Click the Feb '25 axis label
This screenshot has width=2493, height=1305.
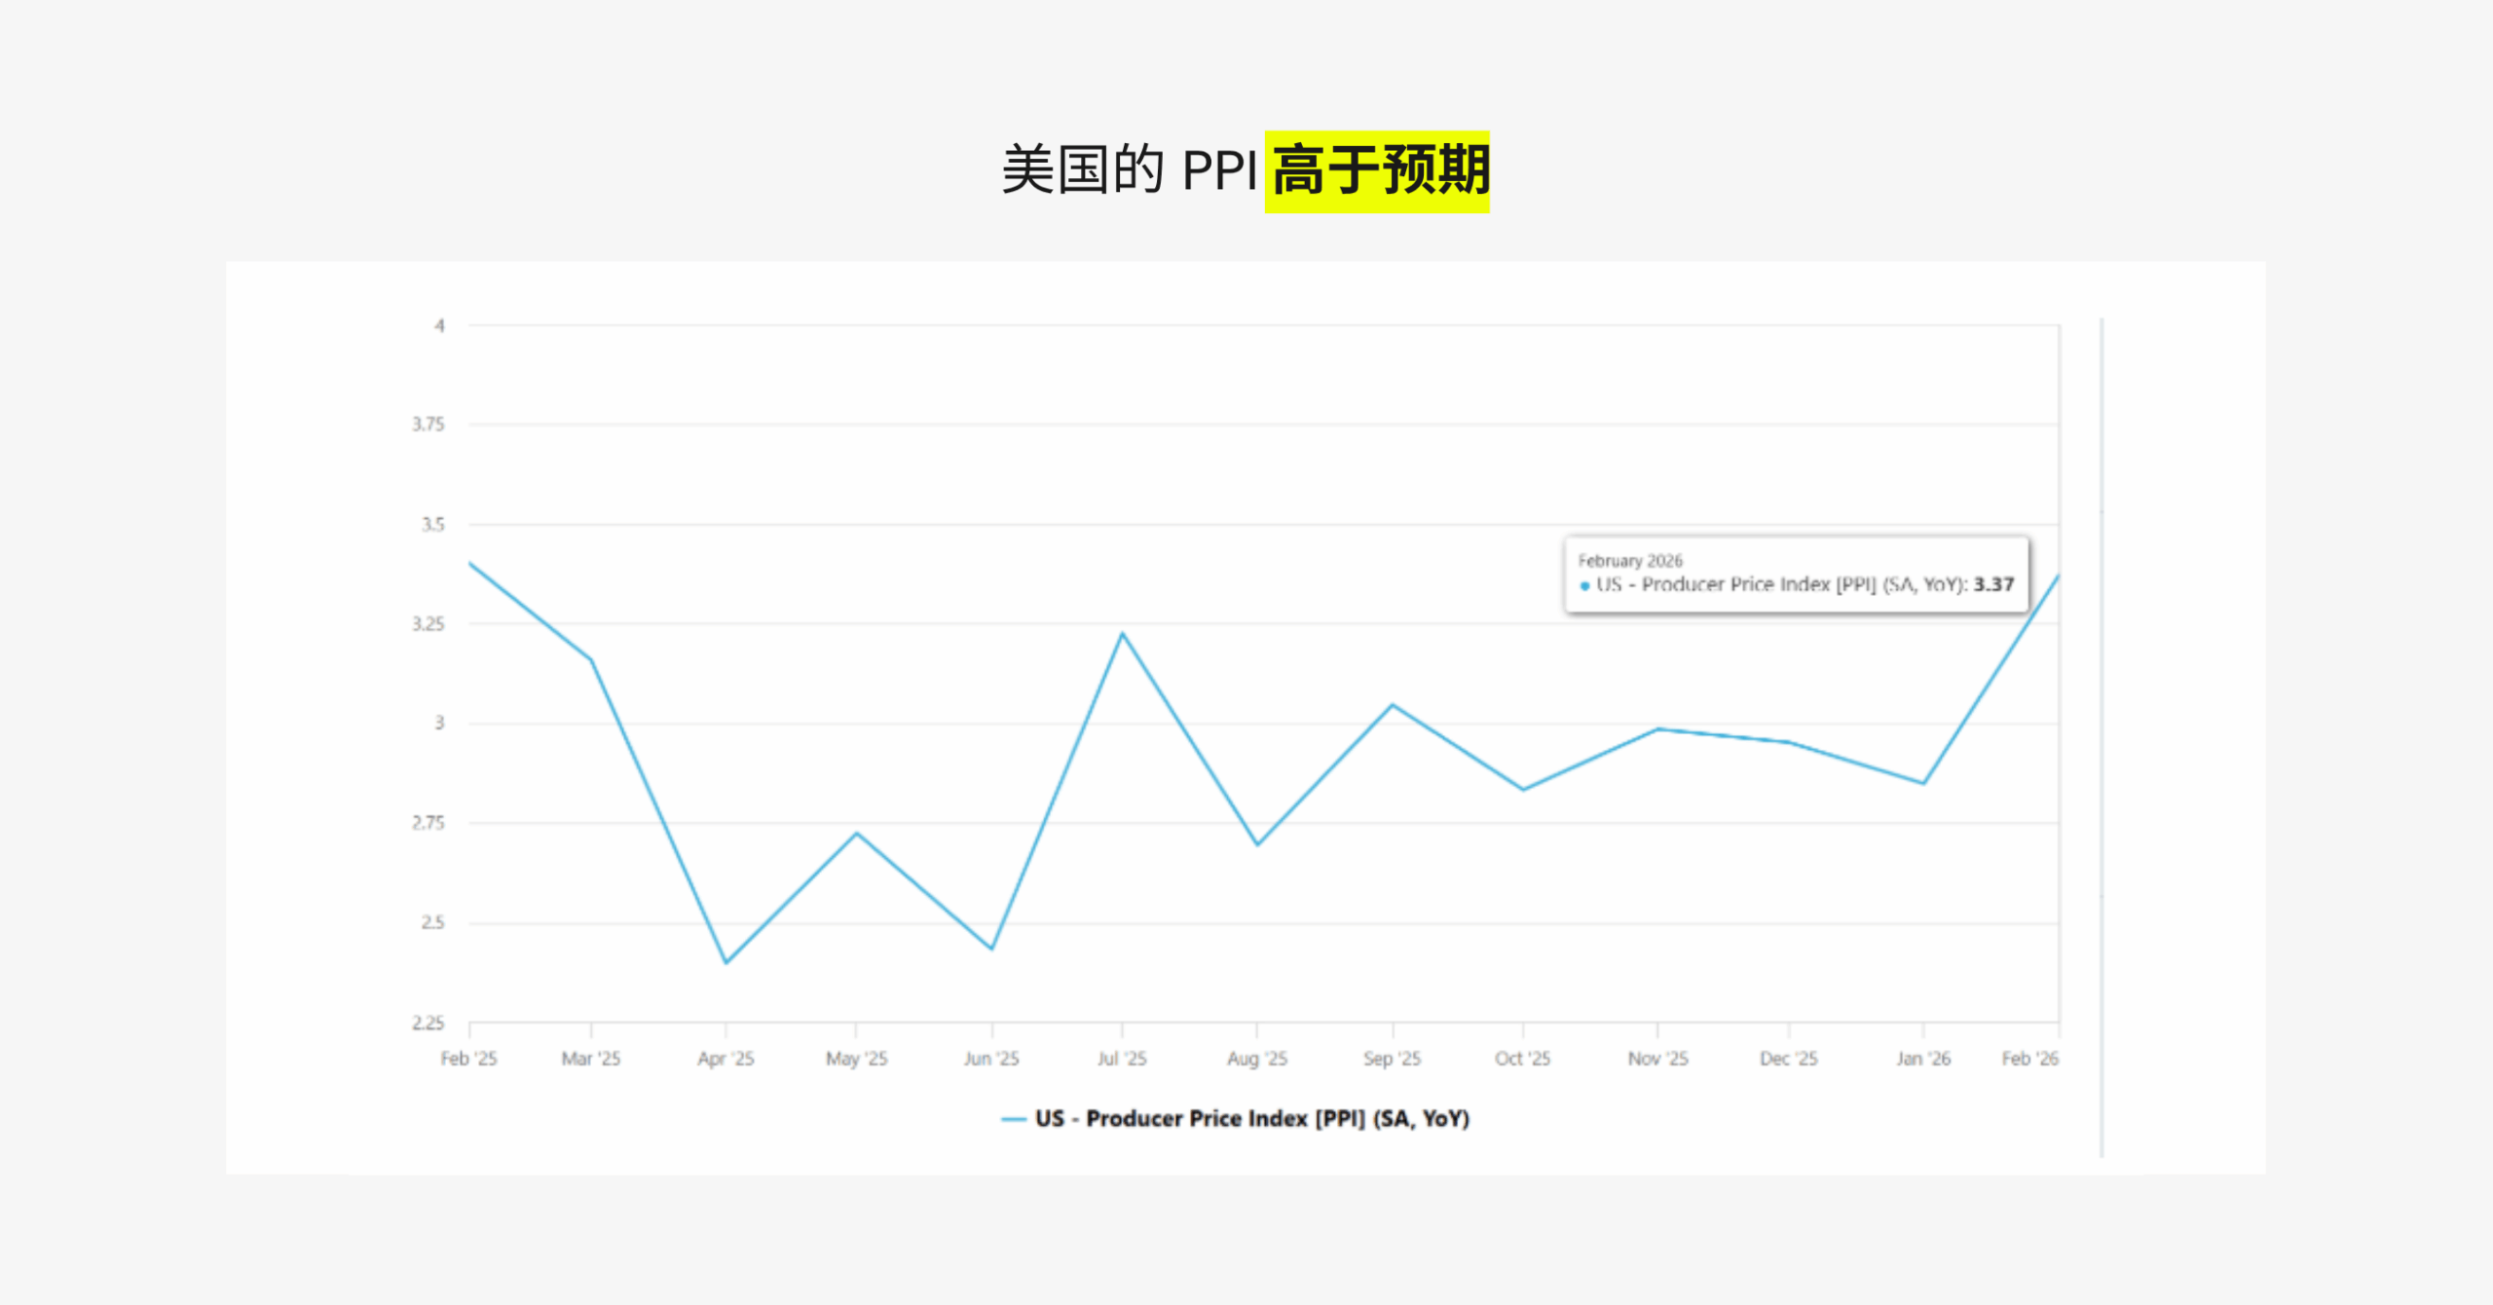pos(468,1059)
